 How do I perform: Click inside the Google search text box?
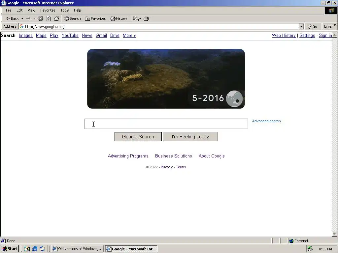coord(166,124)
